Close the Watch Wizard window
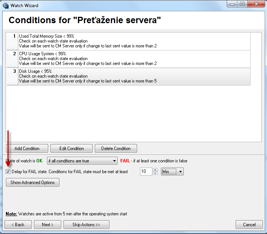The height and width of the screenshot is (234, 267). [x=256, y=4]
